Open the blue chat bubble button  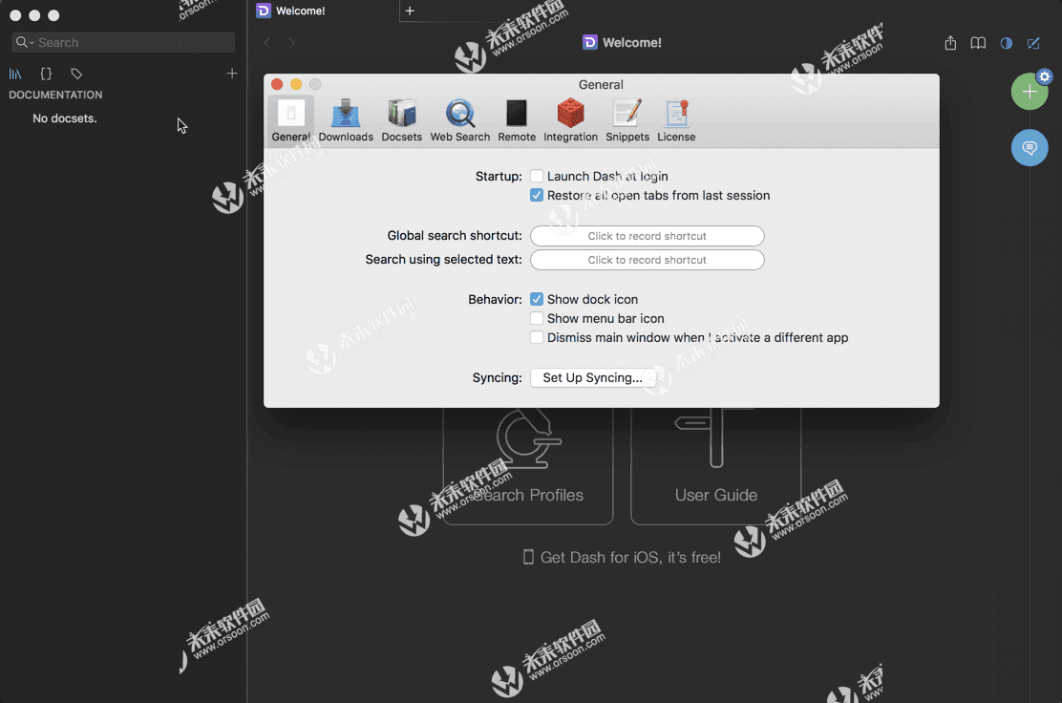[x=1030, y=148]
